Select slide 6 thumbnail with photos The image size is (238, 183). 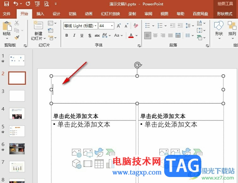click(17, 149)
